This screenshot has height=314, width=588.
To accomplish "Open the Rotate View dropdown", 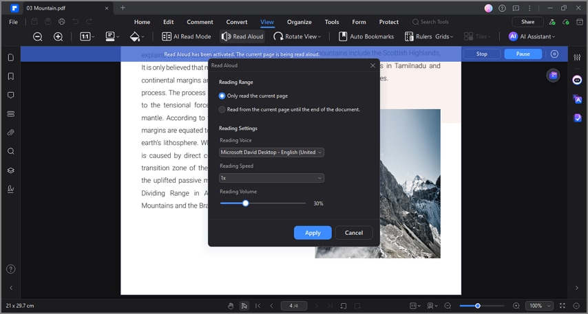I will coord(297,36).
